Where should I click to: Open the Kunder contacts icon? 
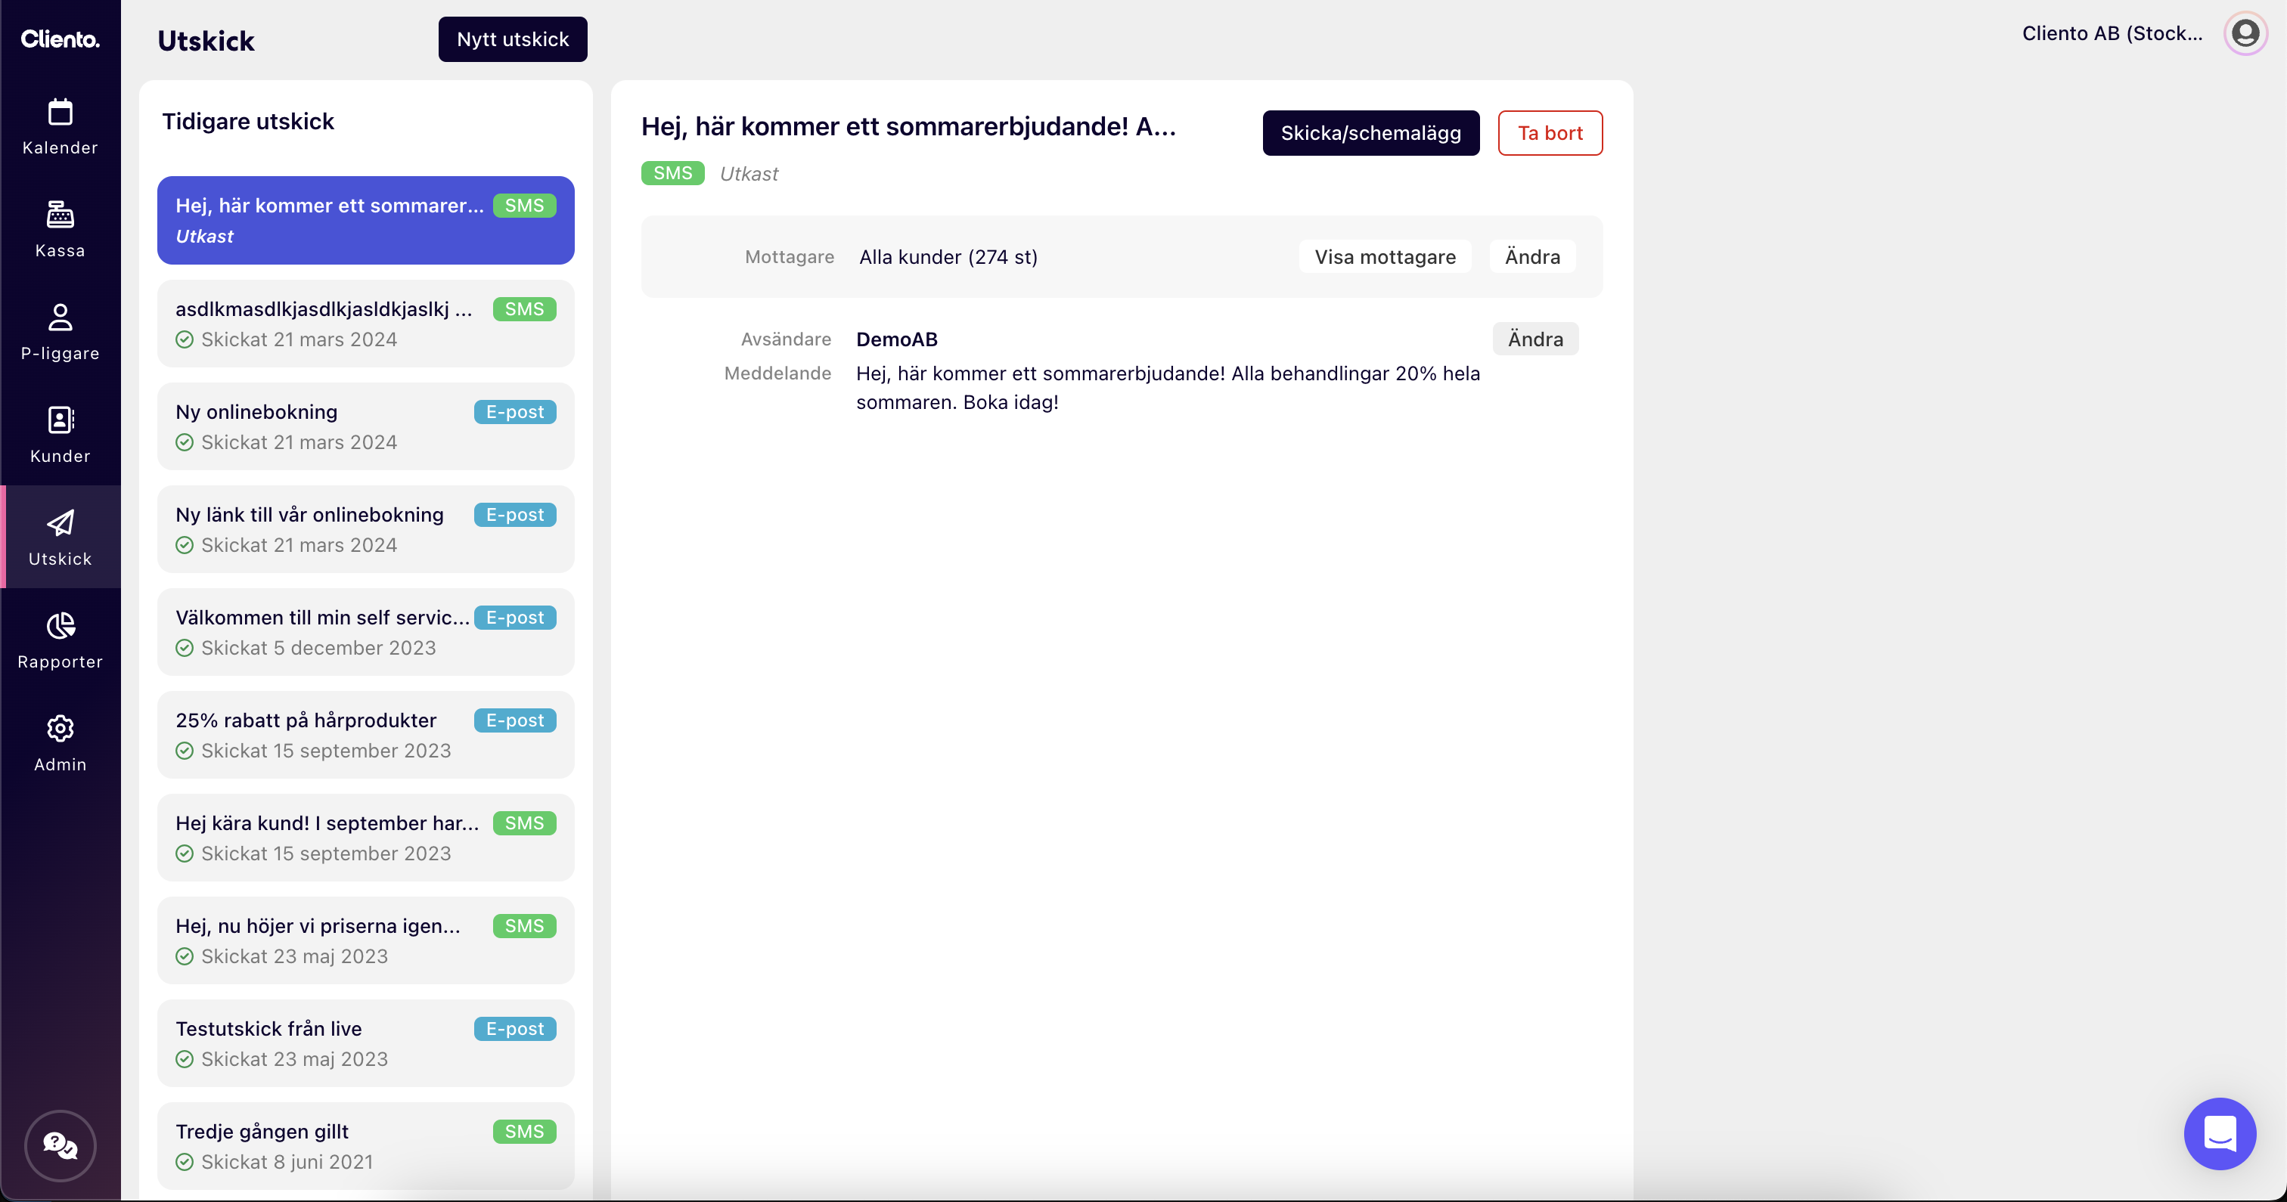pos(61,420)
